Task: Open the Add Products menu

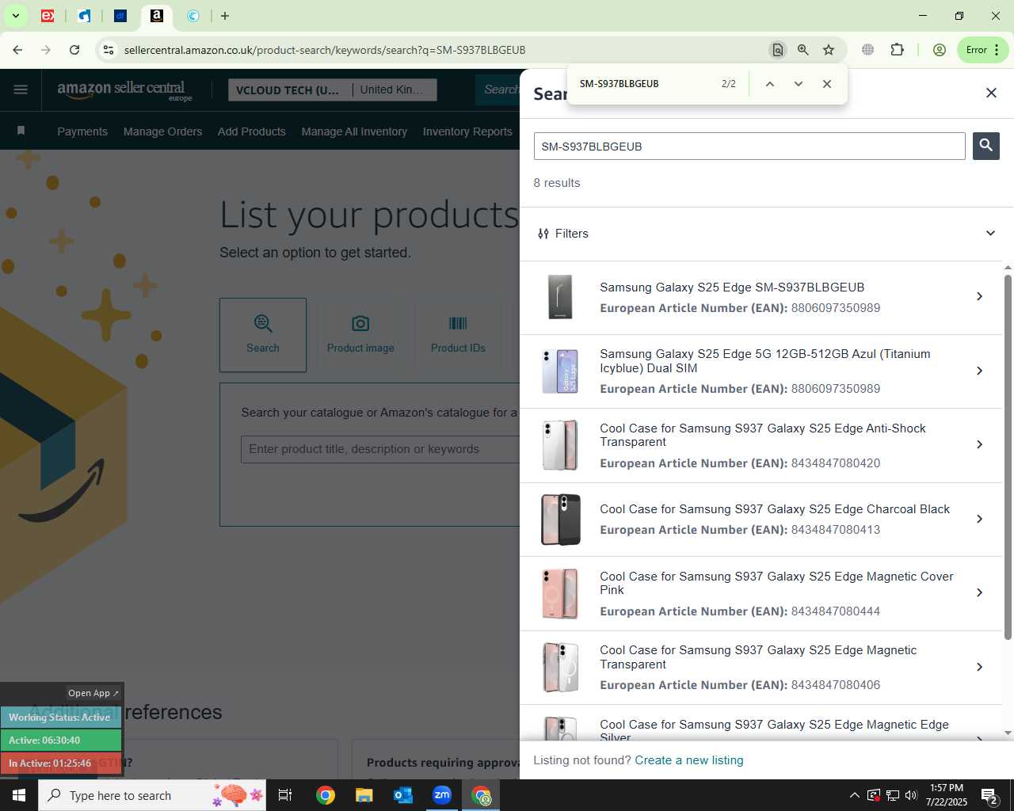Action: 252,131
